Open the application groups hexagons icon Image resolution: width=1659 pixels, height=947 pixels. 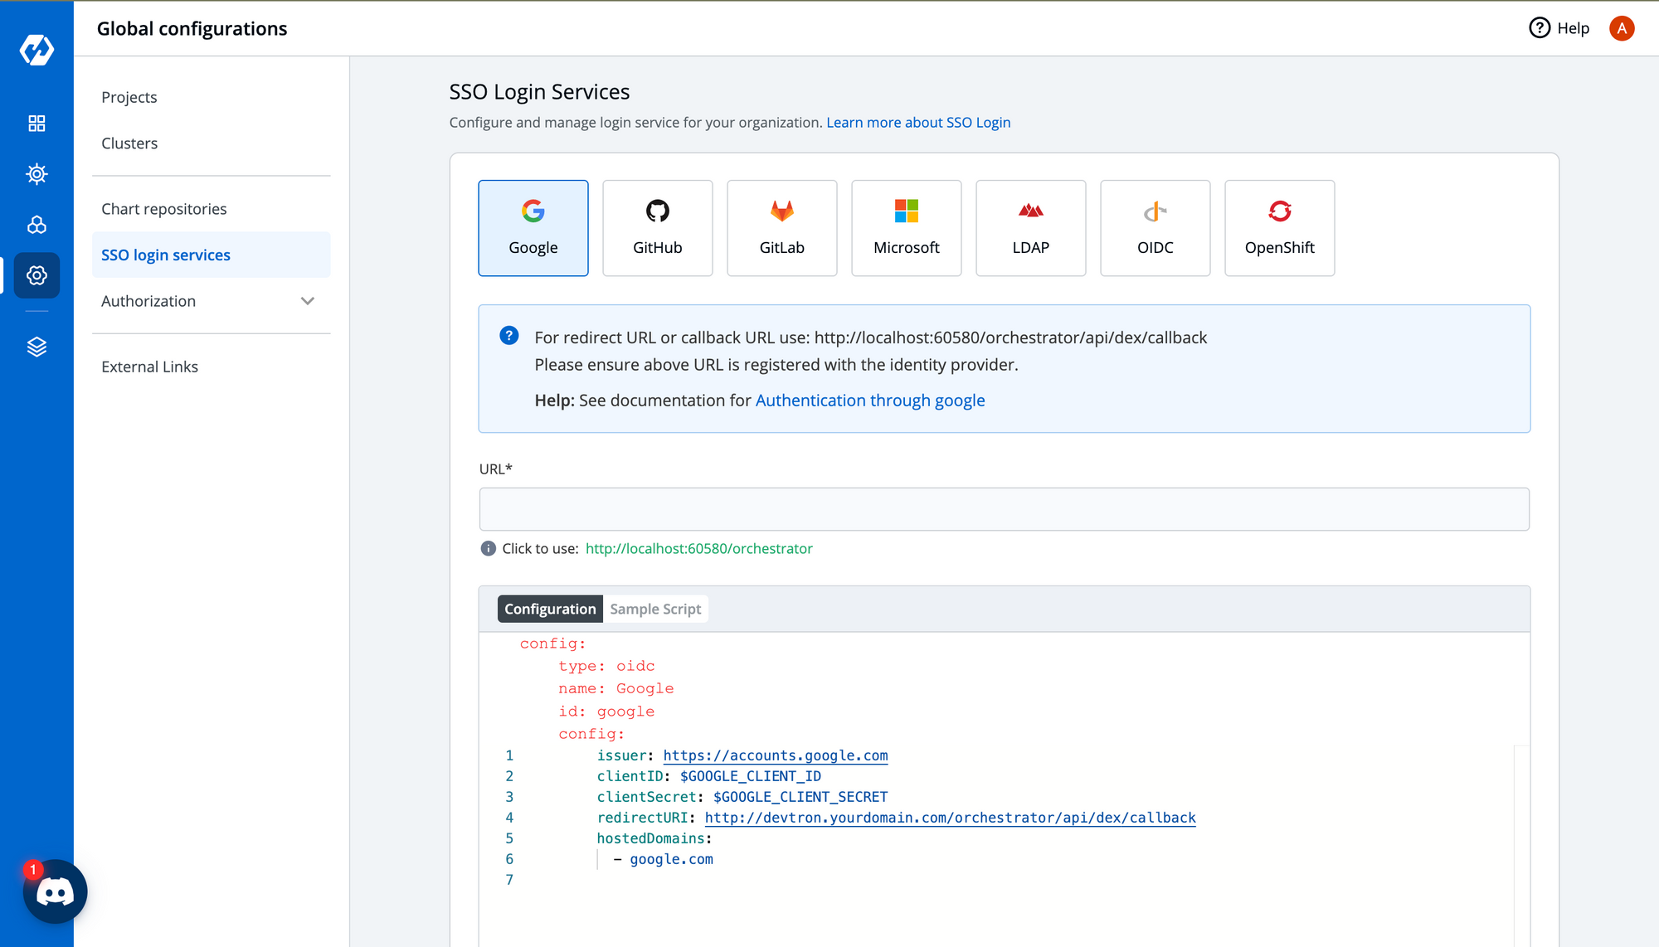[x=36, y=225]
